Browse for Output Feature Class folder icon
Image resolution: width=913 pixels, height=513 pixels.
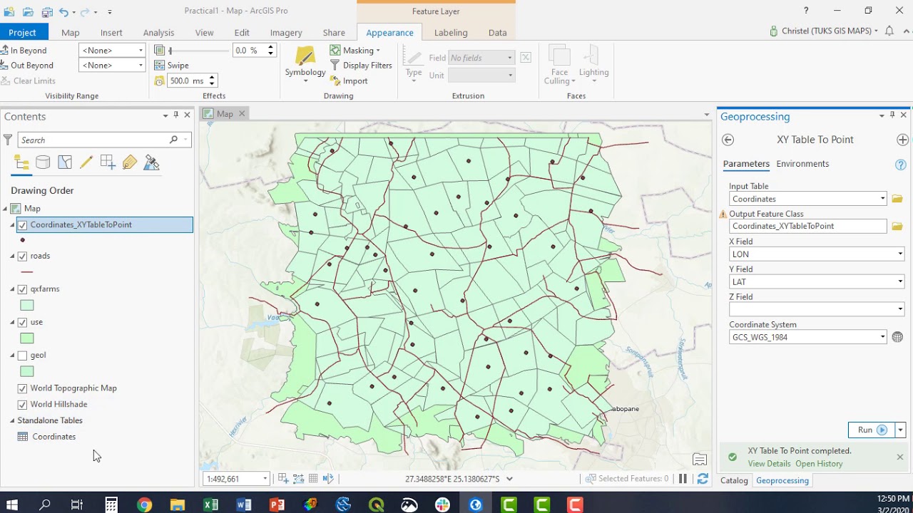[x=897, y=226]
